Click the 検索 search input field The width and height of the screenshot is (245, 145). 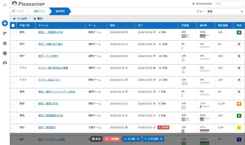229,4
